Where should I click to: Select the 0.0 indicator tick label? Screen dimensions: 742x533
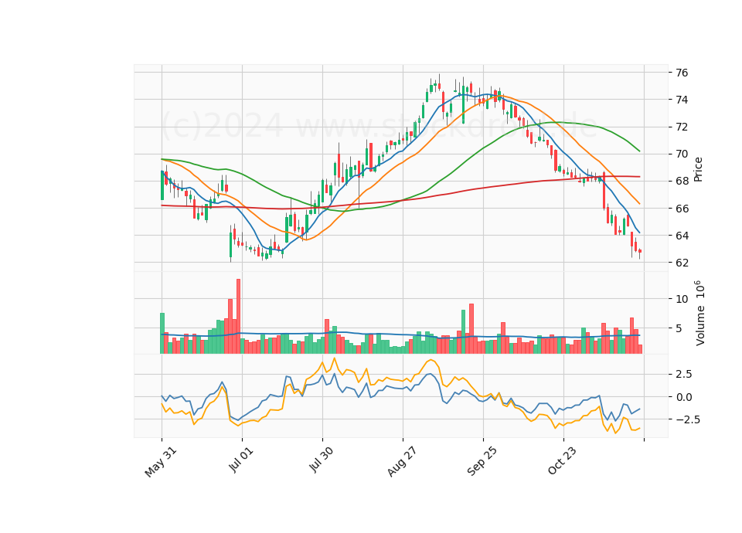pos(683,397)
